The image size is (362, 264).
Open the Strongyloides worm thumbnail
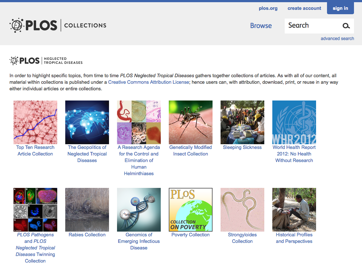coord(242,210)
